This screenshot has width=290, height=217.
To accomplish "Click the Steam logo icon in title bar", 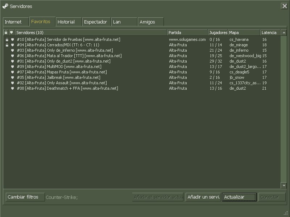I will (5, 6).
